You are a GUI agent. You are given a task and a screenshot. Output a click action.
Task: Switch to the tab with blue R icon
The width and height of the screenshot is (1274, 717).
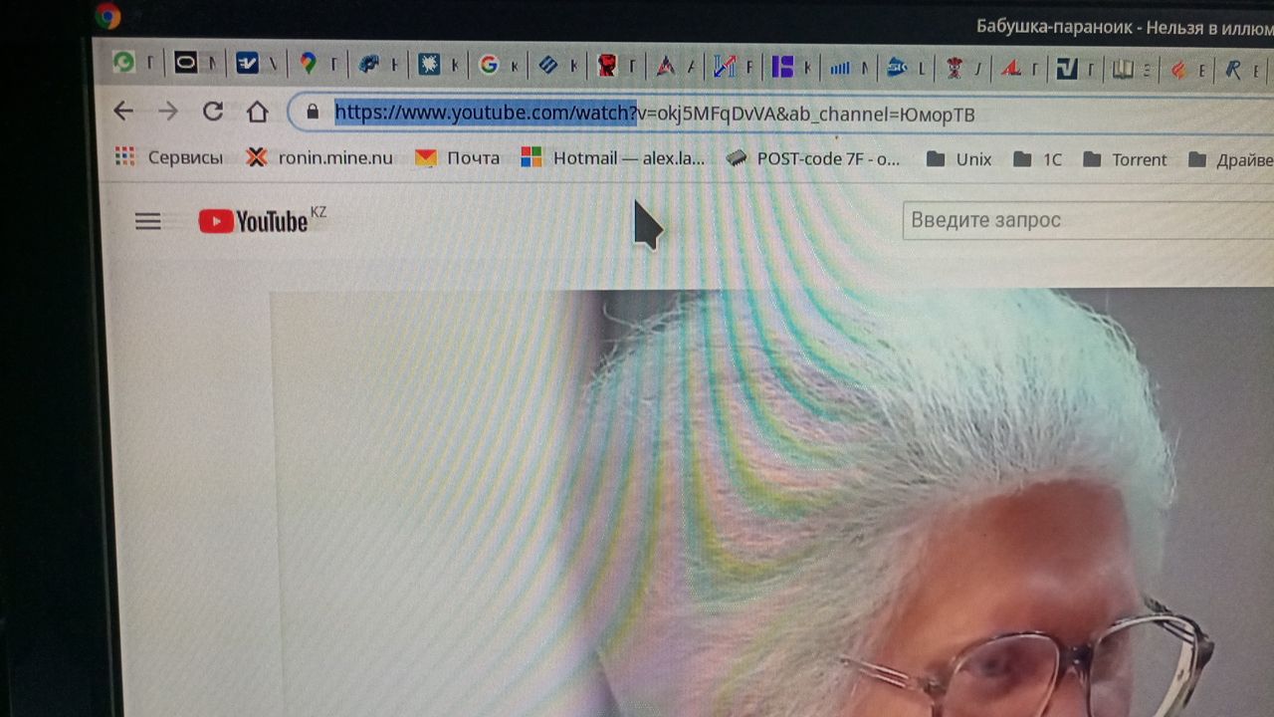coord(1233,70)
